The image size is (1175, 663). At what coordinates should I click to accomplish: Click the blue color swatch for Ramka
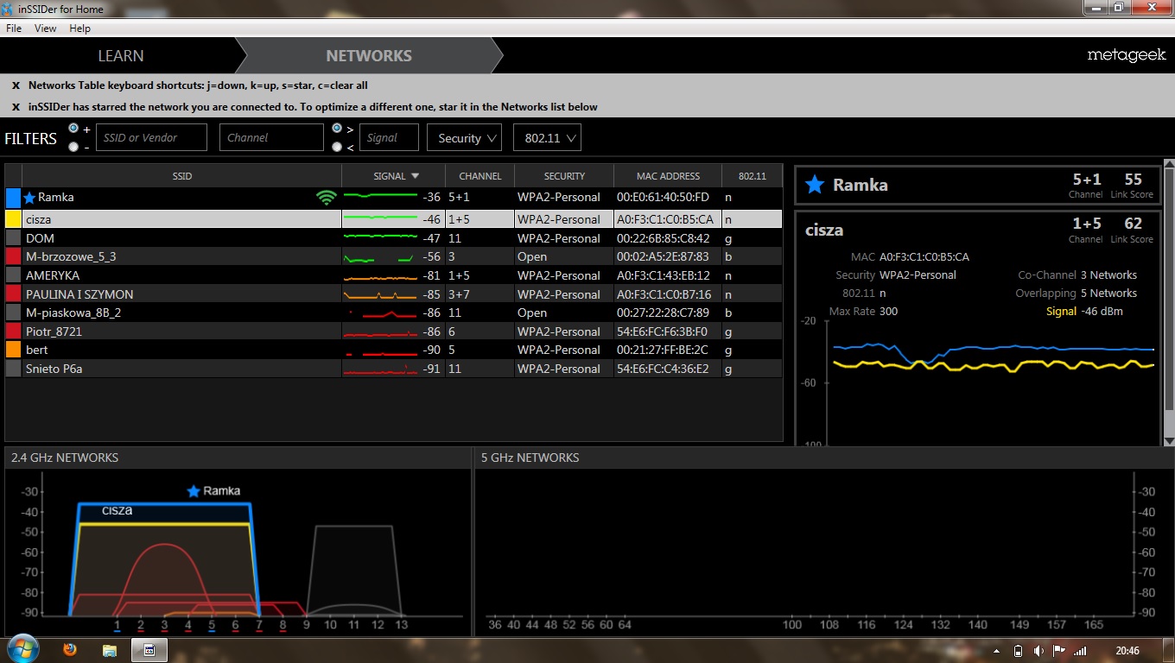[x=13, y=198]
